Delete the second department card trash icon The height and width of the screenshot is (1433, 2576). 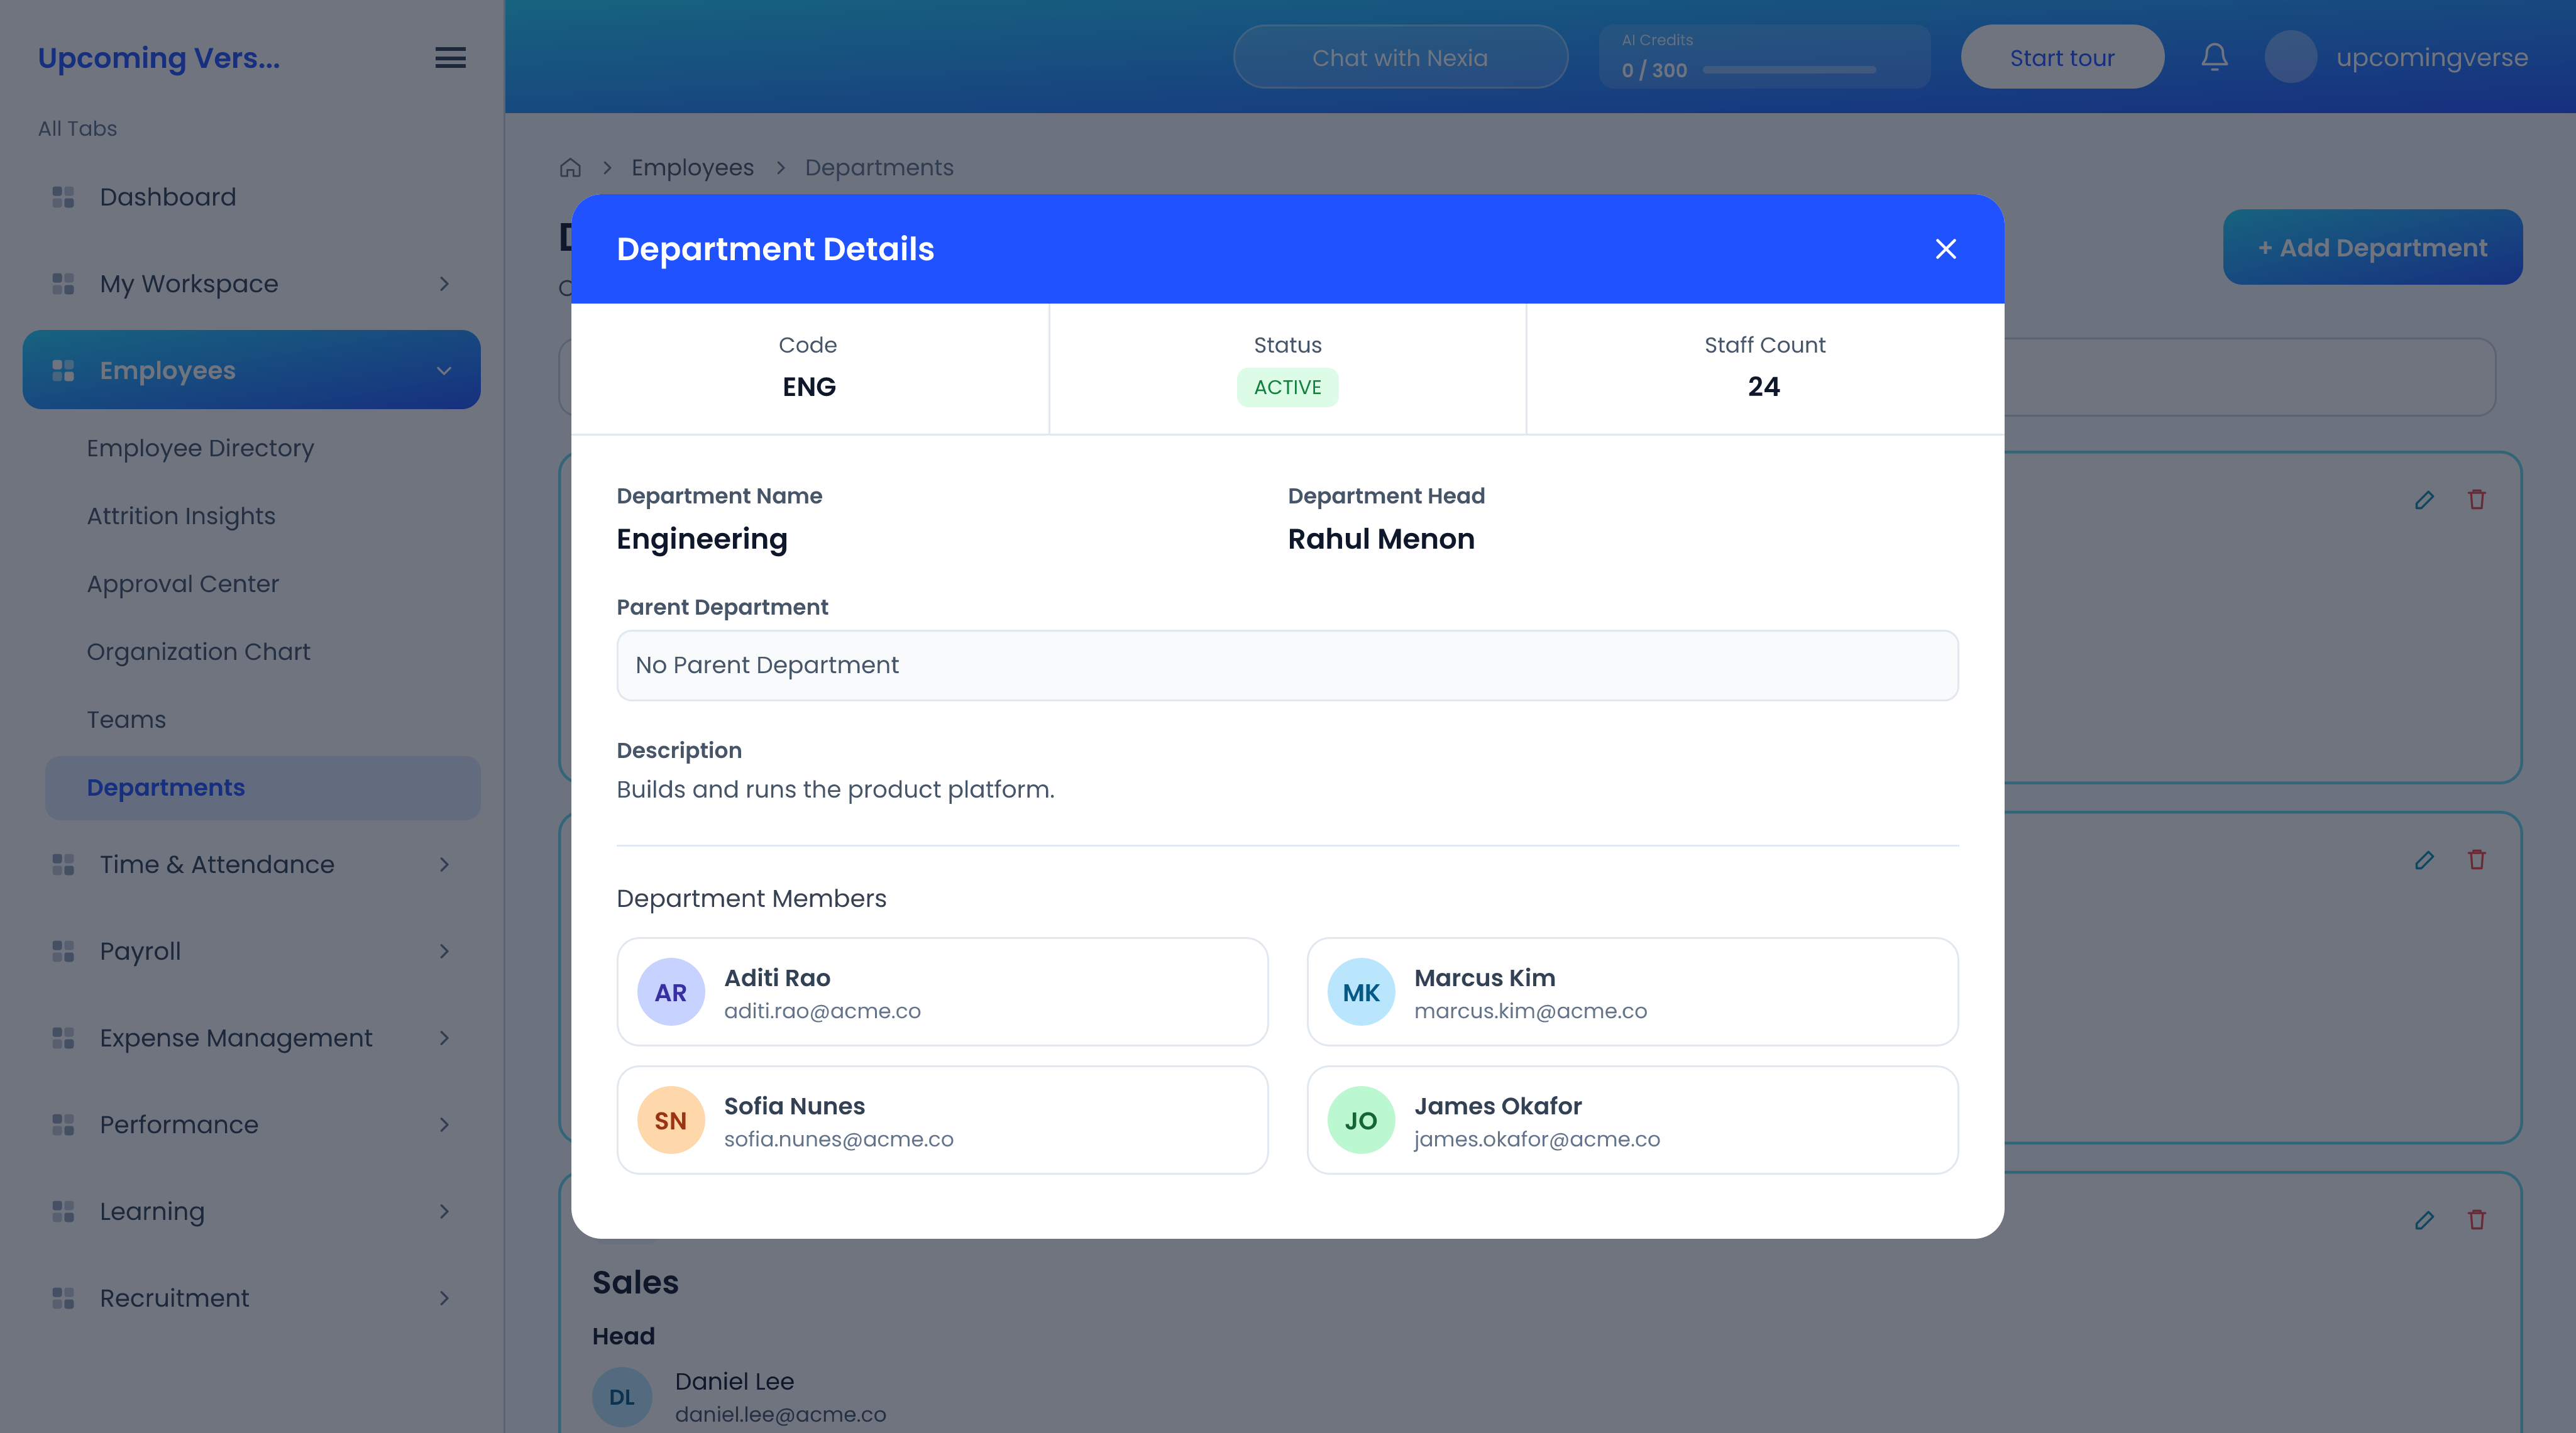(x=2476, y=859)
